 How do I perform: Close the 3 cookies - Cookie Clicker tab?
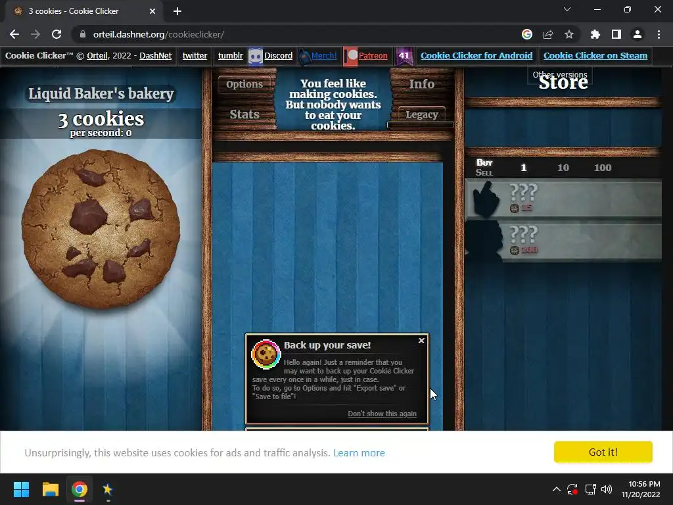(x=152, y=11)
